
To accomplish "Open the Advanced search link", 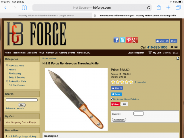I will [15, 108].
